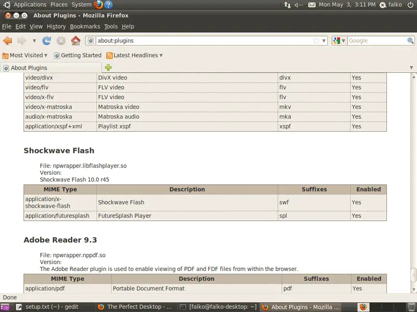
Task: Click the npwrapper.nppdf.so file text
Action: (79, 255)
